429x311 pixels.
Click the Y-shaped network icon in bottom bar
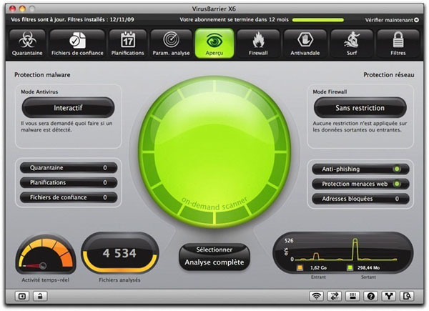pos(389,296)
